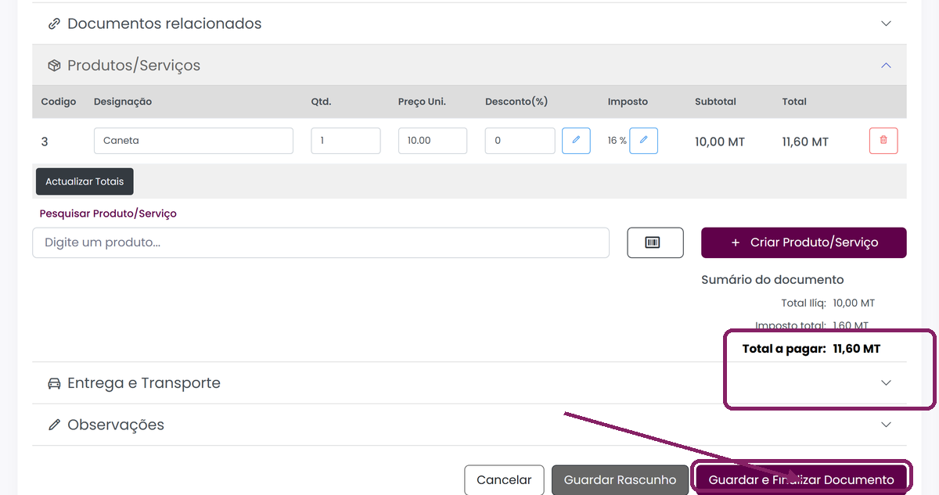Click the Guardar Rascunho button
This screenshot has width=939, height=495.
620,480
